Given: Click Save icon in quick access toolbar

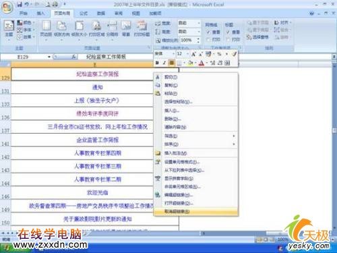Looking at the screenshot, I should [x=20, y=4].
